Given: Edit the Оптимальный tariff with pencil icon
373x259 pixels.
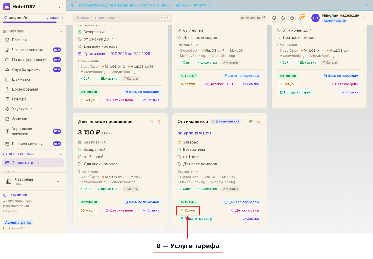Looking at the screenshot, I should click(251, 122).
